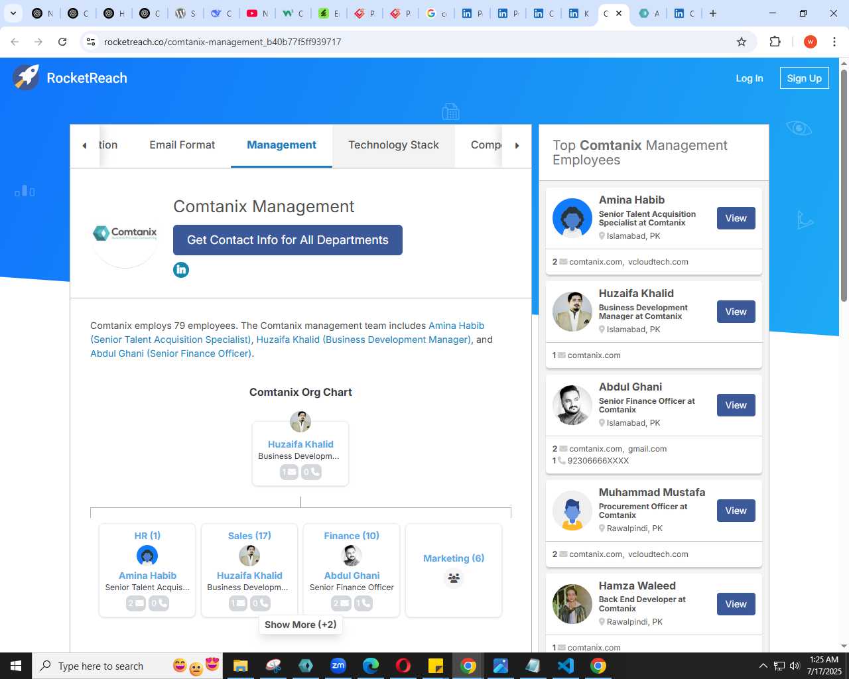
Task: Click Amina Habib avatar in HR card
Action: click(x=147, y=556)
